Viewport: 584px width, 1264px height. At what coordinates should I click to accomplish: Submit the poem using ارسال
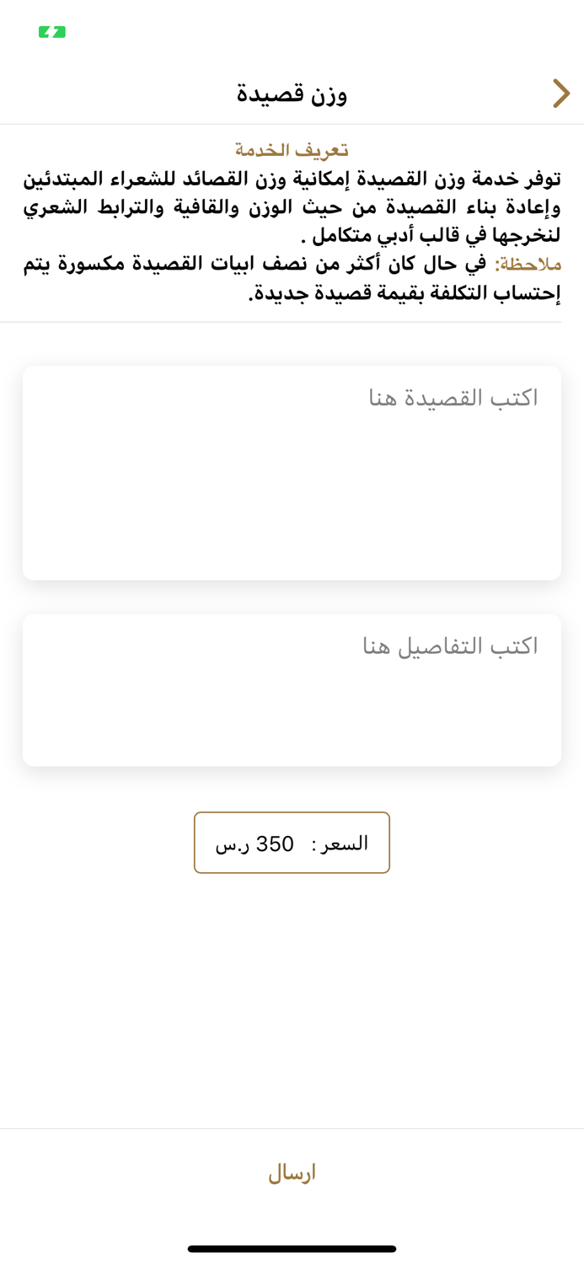tap(292, 1171)
